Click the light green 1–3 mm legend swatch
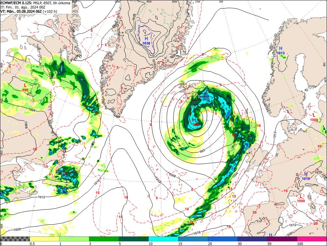The image size is (327, 246). point(74,239)
